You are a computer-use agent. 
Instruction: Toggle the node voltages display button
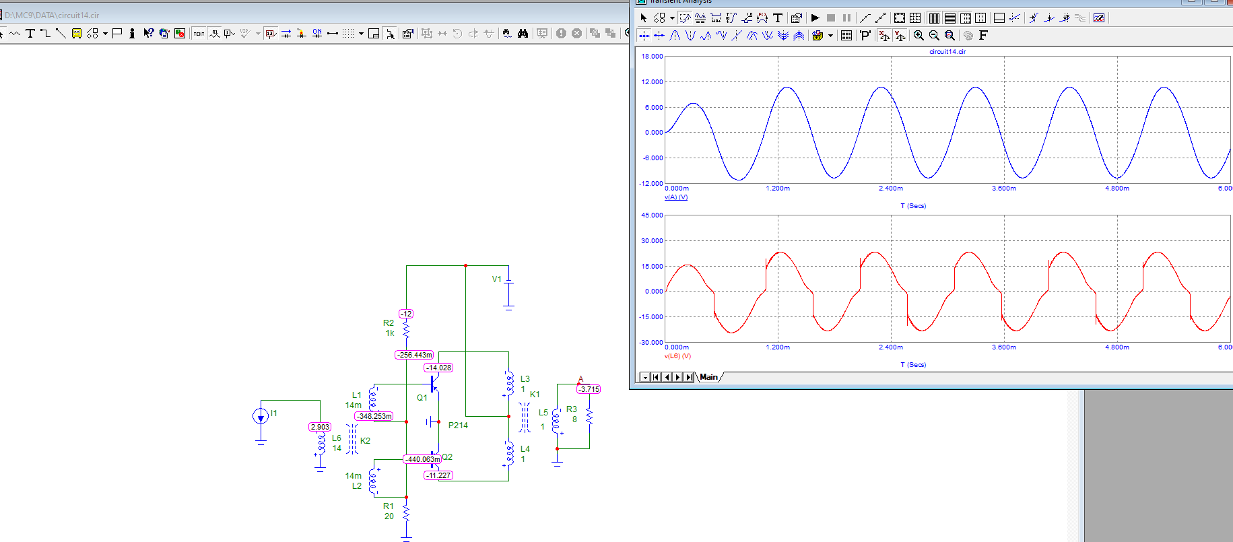(x=270, y=34)
